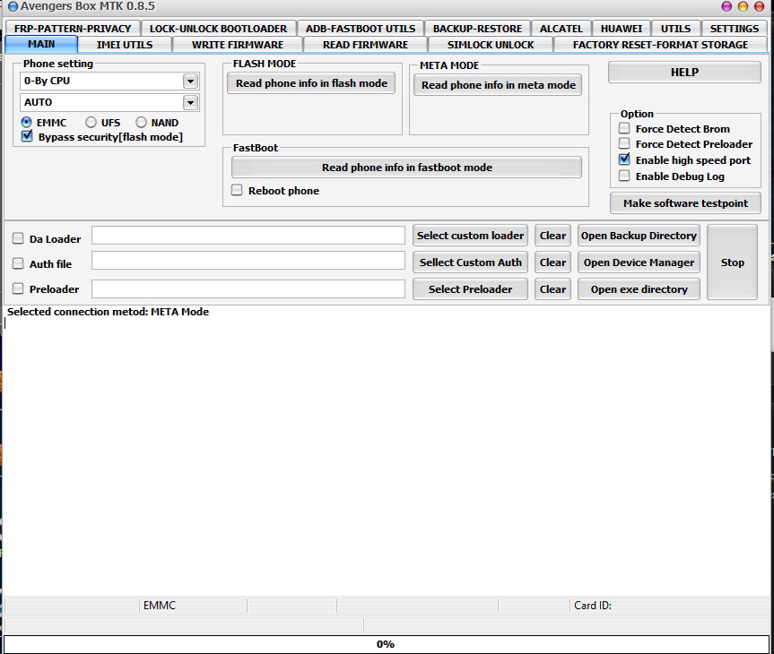Click the Da Loader path input field
Image resolution: width=774 pixels, height=654 pixels.
point(248,236)
